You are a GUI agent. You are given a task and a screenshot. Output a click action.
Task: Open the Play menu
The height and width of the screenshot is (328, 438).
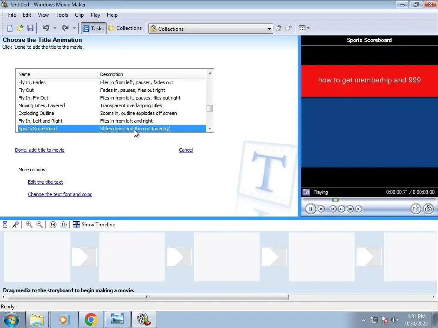pyautogui.click(x=95, y=15)
